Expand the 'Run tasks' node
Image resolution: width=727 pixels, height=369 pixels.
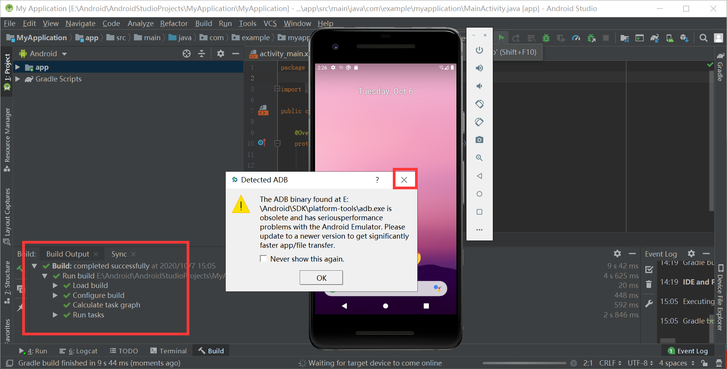pyautogui.click(x=55, y=315)
